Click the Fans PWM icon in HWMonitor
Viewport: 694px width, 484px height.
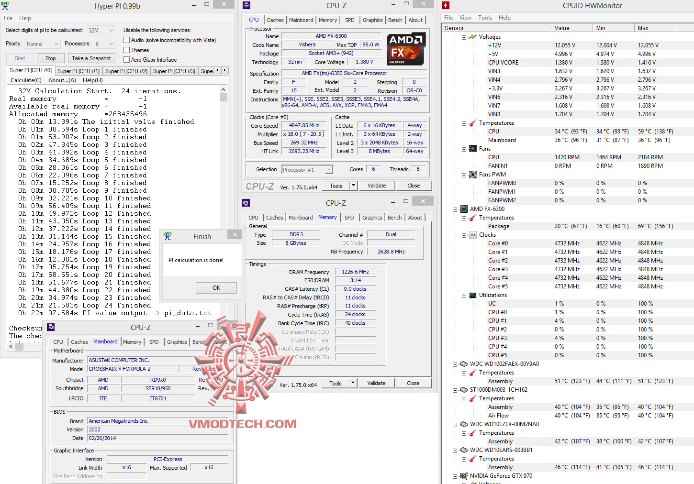[473, 175]
